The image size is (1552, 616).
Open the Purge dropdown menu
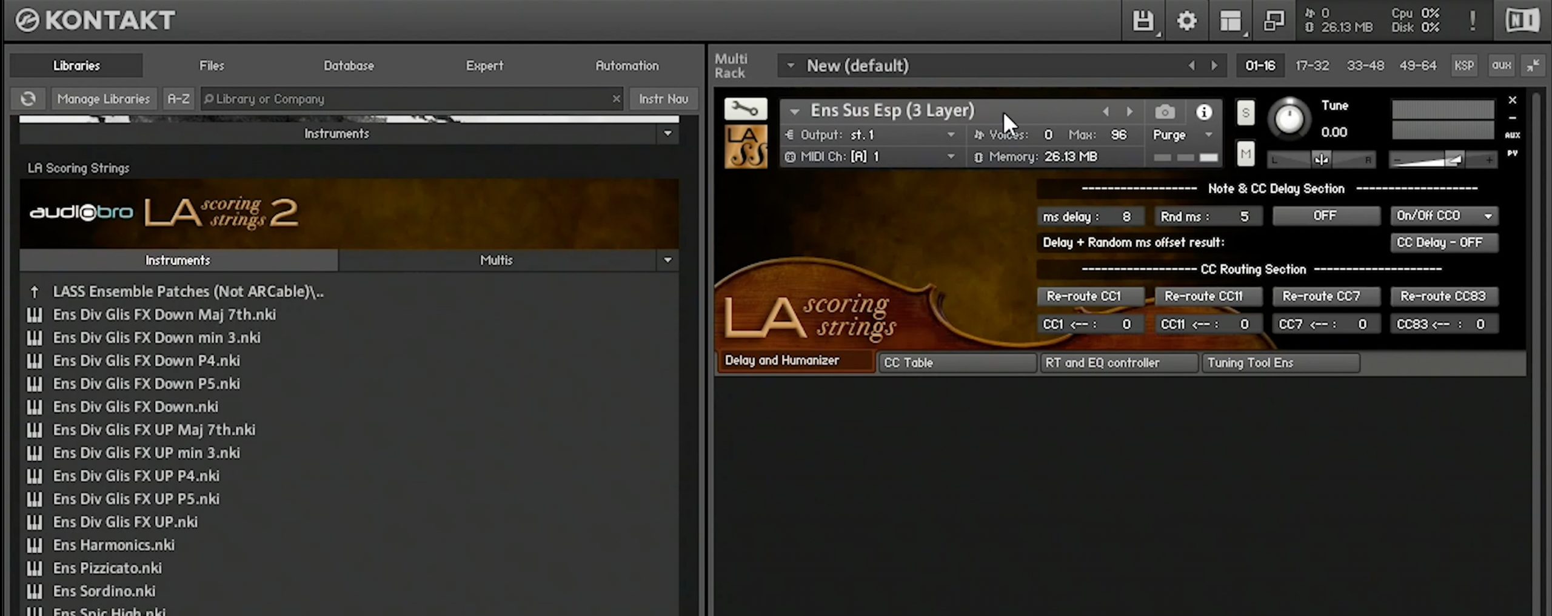tap(1182, 134)
